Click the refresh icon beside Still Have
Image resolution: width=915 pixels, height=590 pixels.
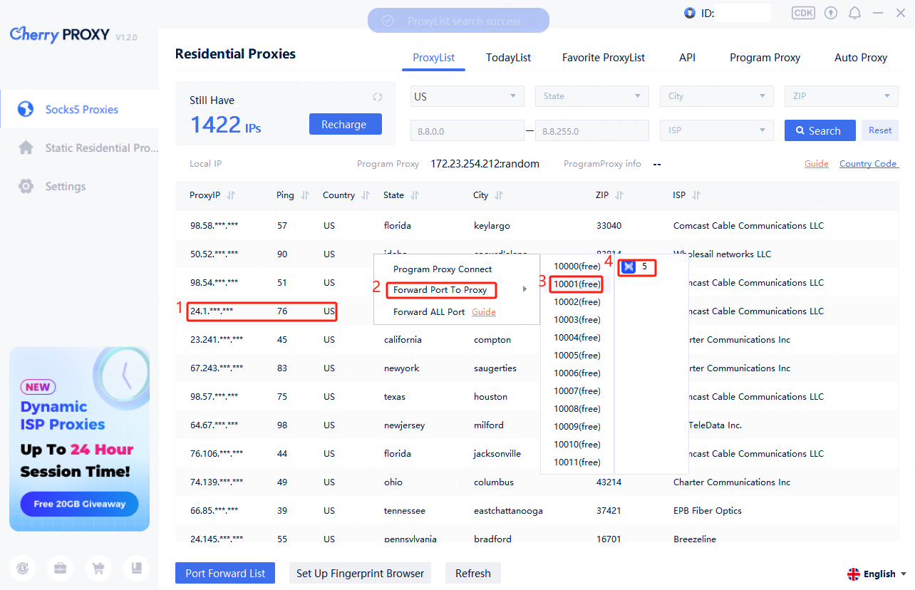(x=378, y=98)
